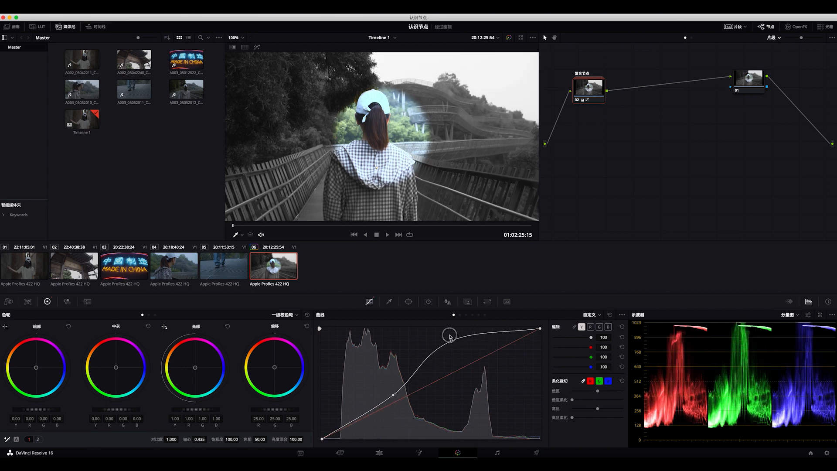Open the 100% viewer zoom dropdown
The image size is (837, 471).
coord(236,38)
